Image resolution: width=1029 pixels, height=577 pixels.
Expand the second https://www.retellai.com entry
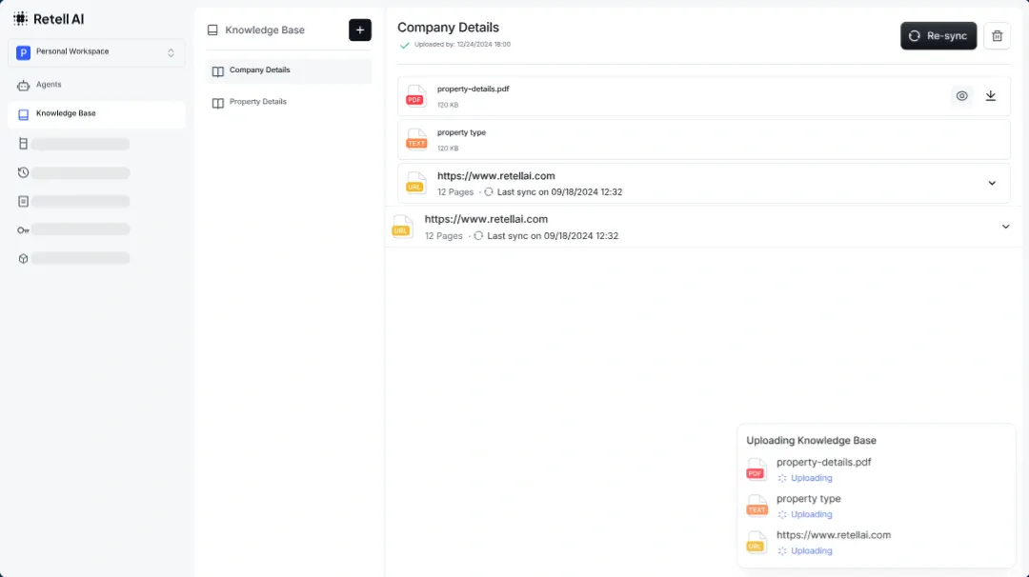point(1005,227)
